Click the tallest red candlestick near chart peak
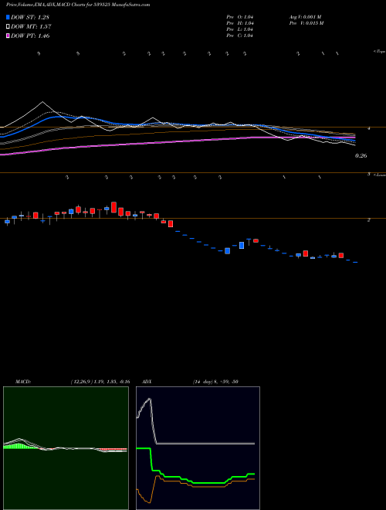 click(113, 207)
